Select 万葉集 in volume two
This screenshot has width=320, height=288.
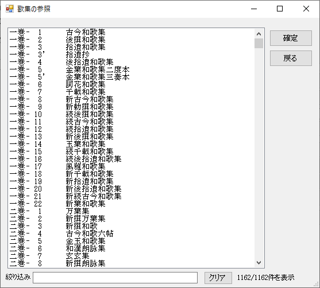pos(132,211)
